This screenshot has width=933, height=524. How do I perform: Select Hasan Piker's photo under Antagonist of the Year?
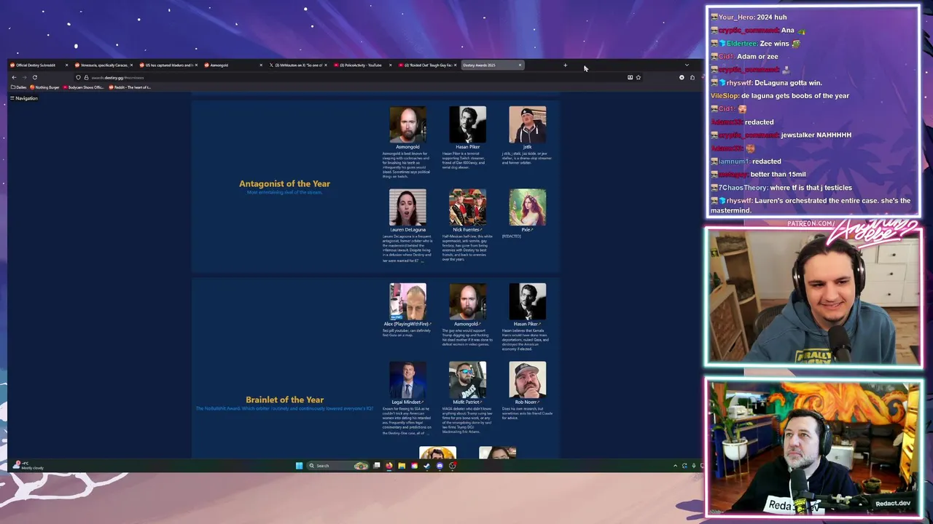point(467,124)
